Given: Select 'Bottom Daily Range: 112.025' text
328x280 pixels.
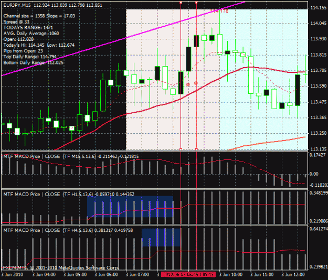Looking at the screenshot, I should (x=33, y=63).
